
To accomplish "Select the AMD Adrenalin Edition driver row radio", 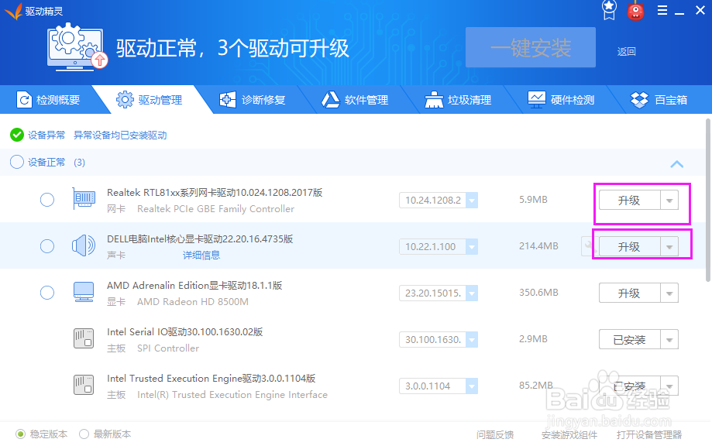I will [47, 293].
